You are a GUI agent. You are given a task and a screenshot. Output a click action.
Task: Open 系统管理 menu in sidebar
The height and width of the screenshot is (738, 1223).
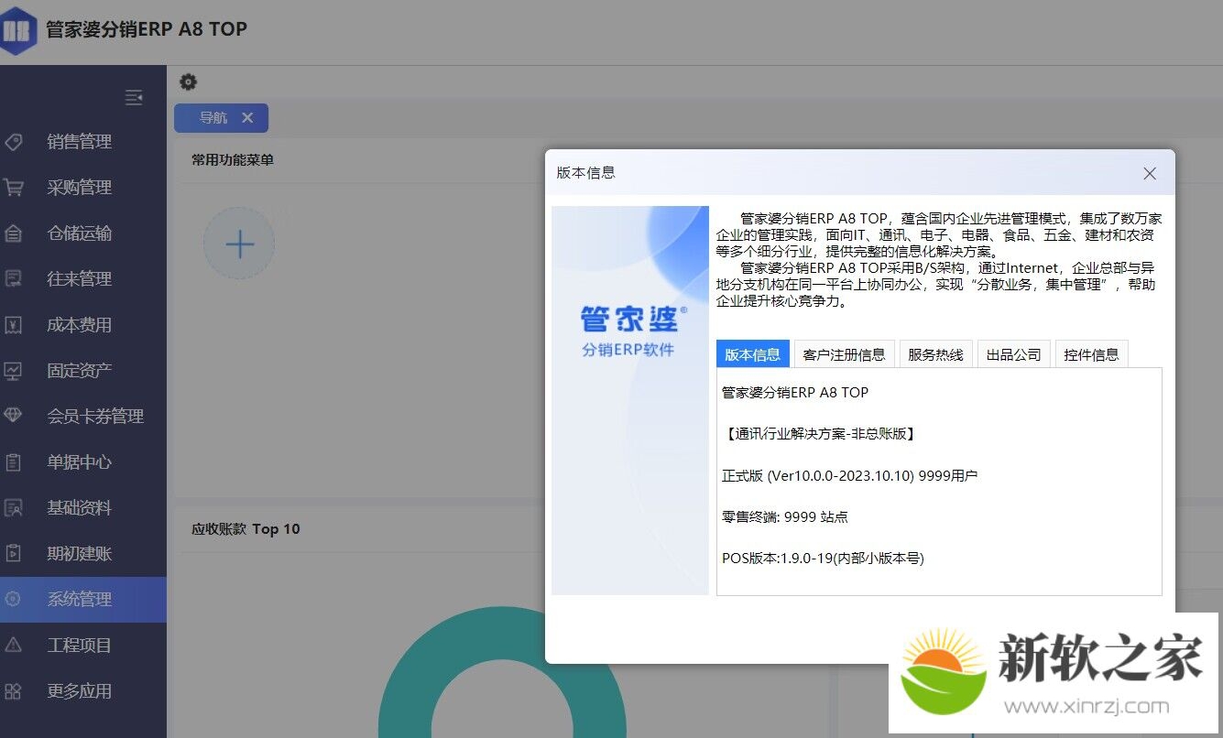83,599
